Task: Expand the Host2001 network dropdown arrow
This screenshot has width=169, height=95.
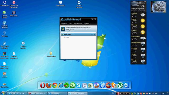Action: pos(95,34)
